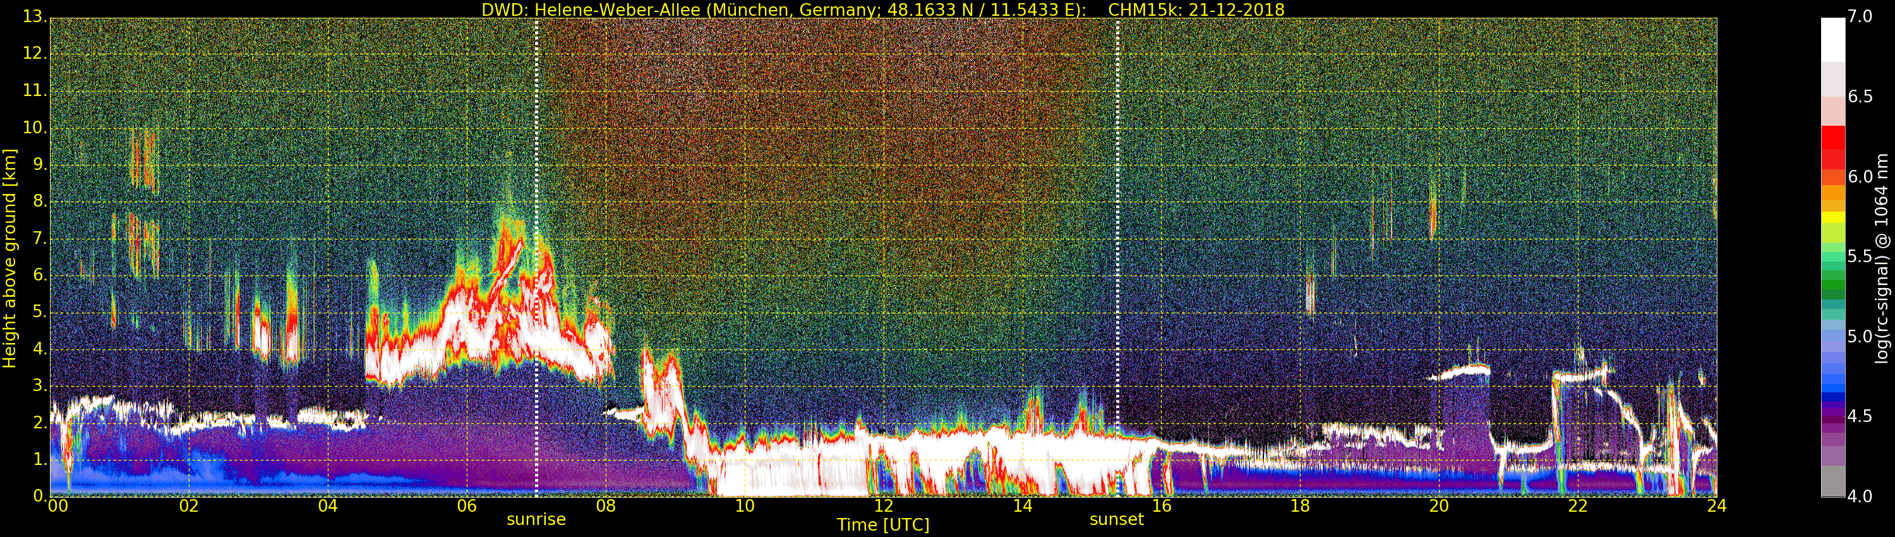Click the time tick label '10'

click(745, 506)
